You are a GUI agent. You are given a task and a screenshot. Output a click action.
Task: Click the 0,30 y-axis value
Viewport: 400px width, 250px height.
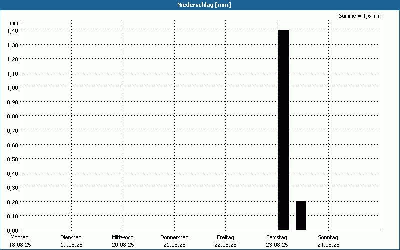(x=13, y=188)
